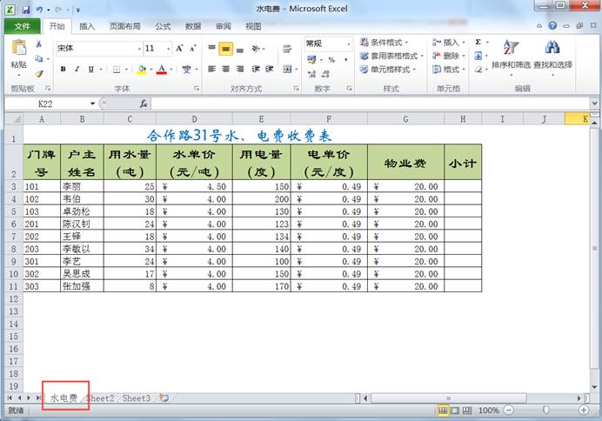602x421 pixels.
Task: Open the font name dropdown (宋体)
Action: (137, 49)
